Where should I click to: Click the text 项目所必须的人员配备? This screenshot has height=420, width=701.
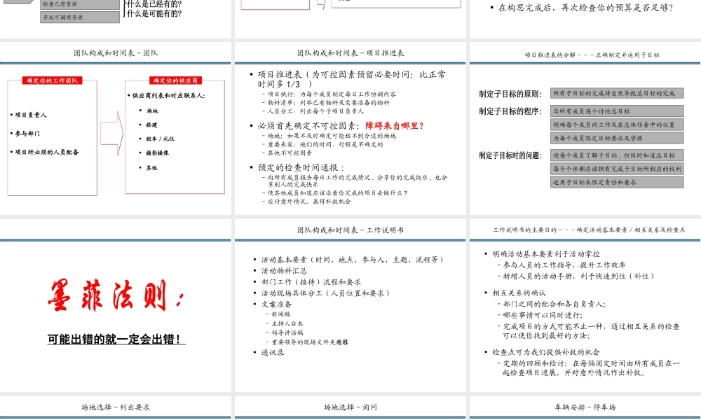(47, 152)
